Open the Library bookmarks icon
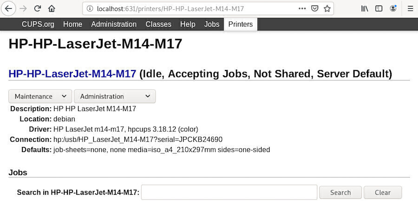The height and width of the screenshot is (202, 418). [365, 8]
